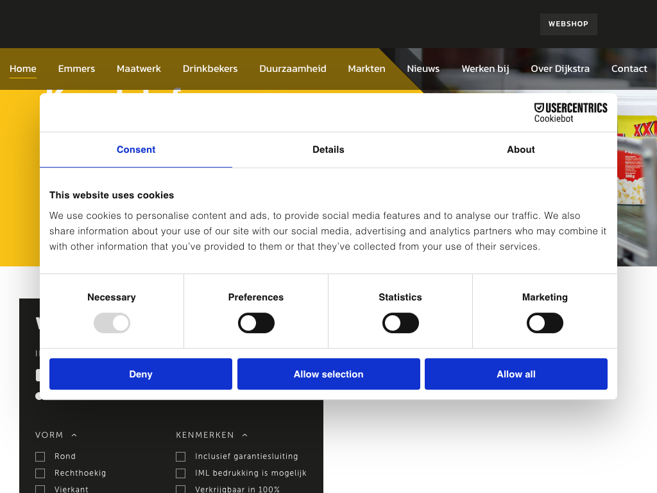The width and height of the screenshot is (657, 493).
Task: Collapse the Vorm filter section
Action: 56,435
